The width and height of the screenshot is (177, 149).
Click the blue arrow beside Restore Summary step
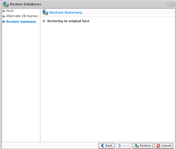(4, 22)
